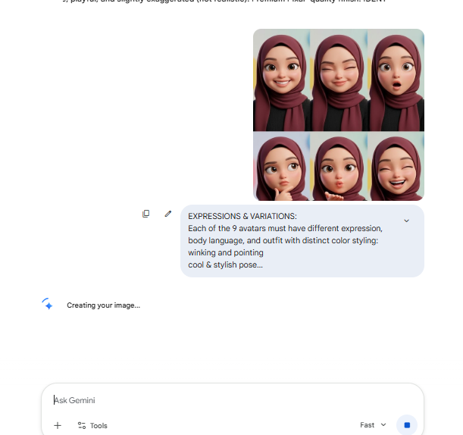The image size is (463, 435).
Task: Click the Creating your image status text
Action: [103, 305]
